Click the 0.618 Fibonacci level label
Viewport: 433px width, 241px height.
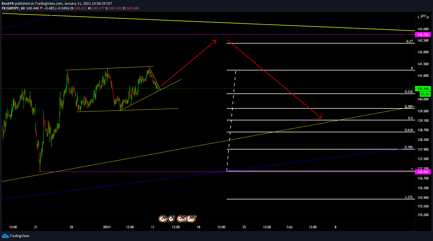(409, 130)
